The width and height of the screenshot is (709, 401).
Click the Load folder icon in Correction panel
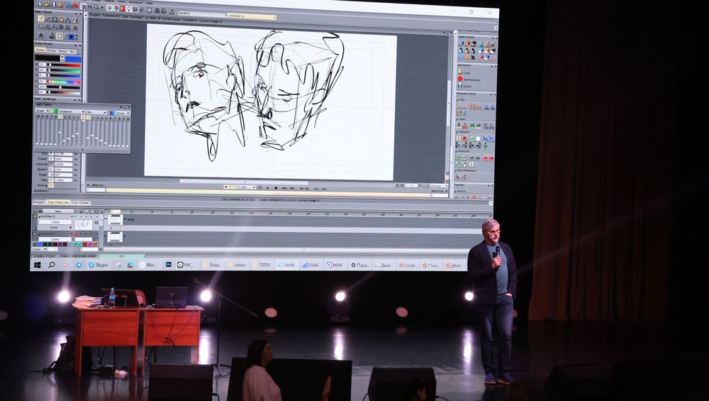click(x=460, y=72)
